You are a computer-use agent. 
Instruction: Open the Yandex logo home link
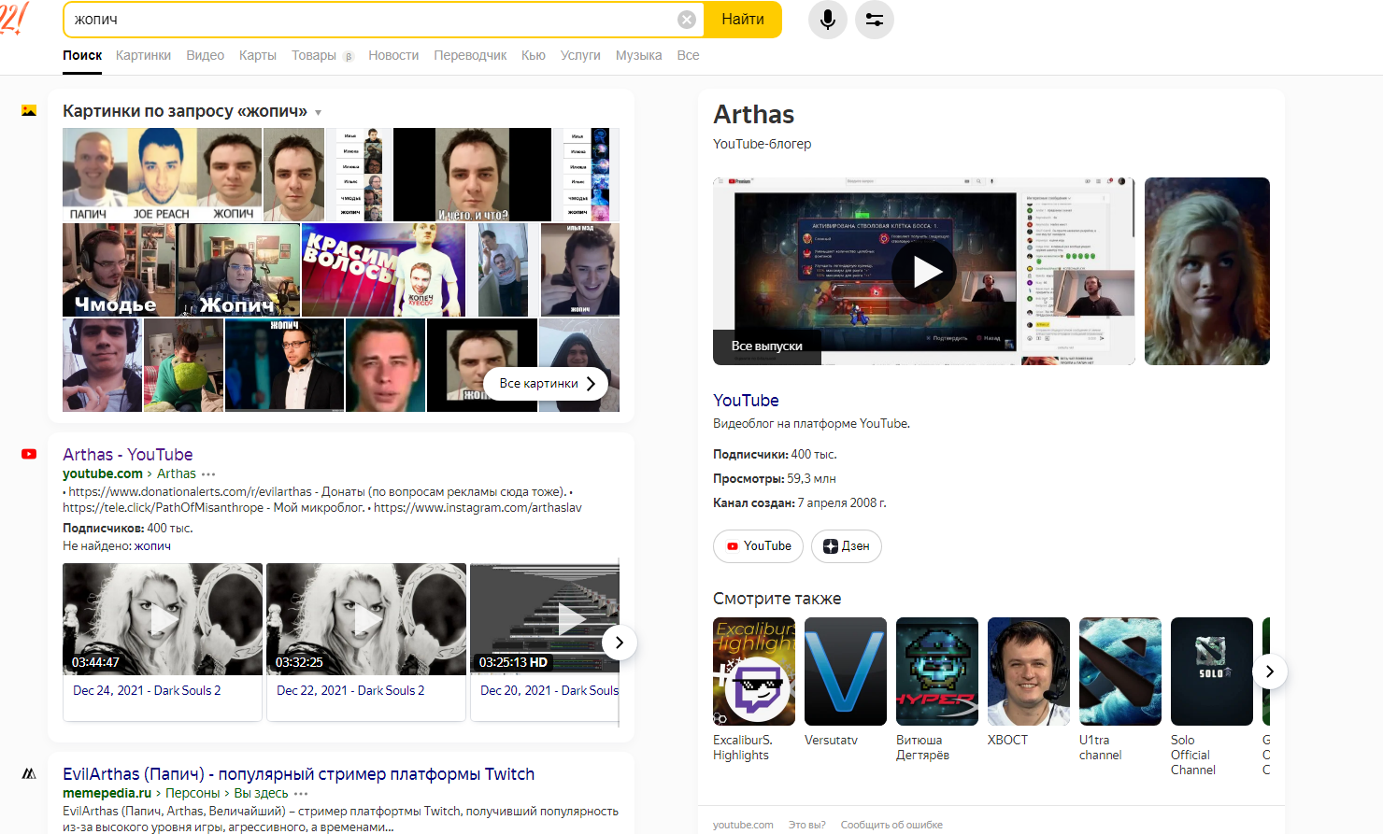pyautogui.click(x=14, y=18)
